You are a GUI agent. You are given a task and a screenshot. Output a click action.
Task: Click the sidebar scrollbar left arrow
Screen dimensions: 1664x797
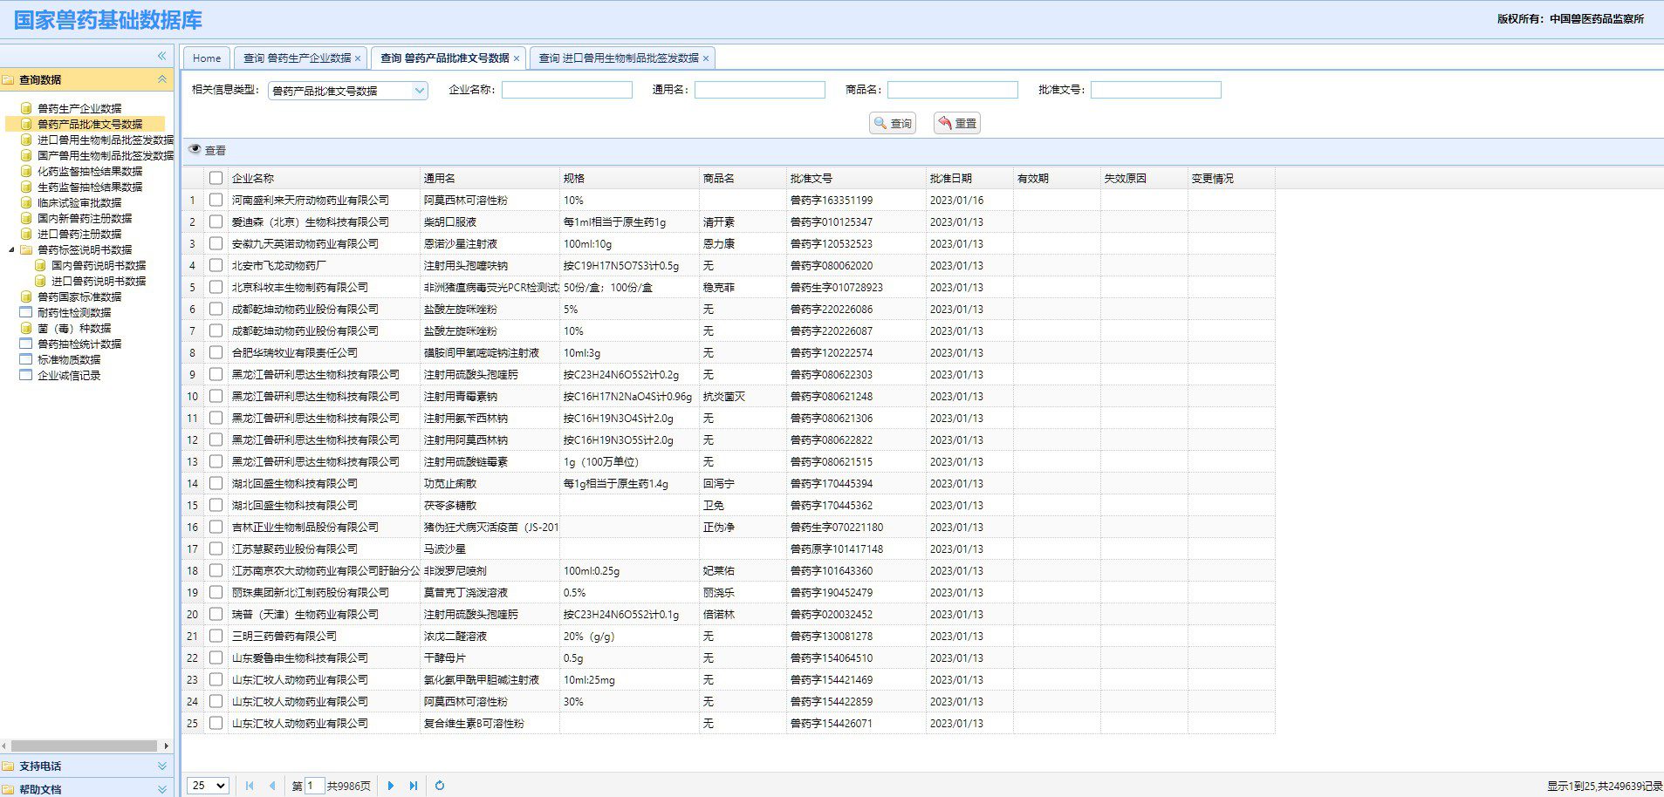4,746
